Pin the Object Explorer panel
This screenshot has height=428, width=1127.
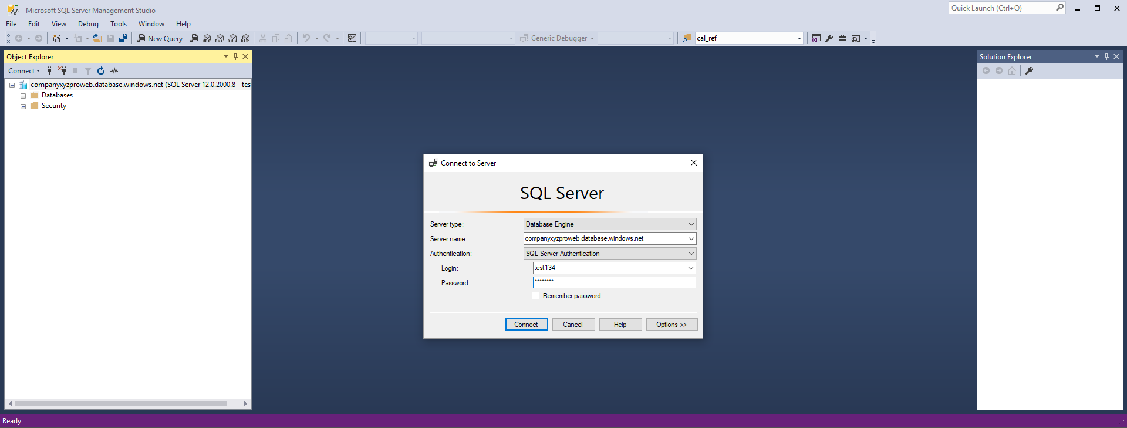pyautogui.click(x=235, y=56)
